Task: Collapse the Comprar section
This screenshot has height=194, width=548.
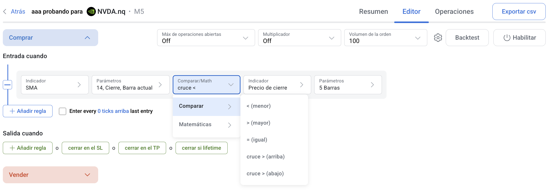Action: tap(87, 38)
